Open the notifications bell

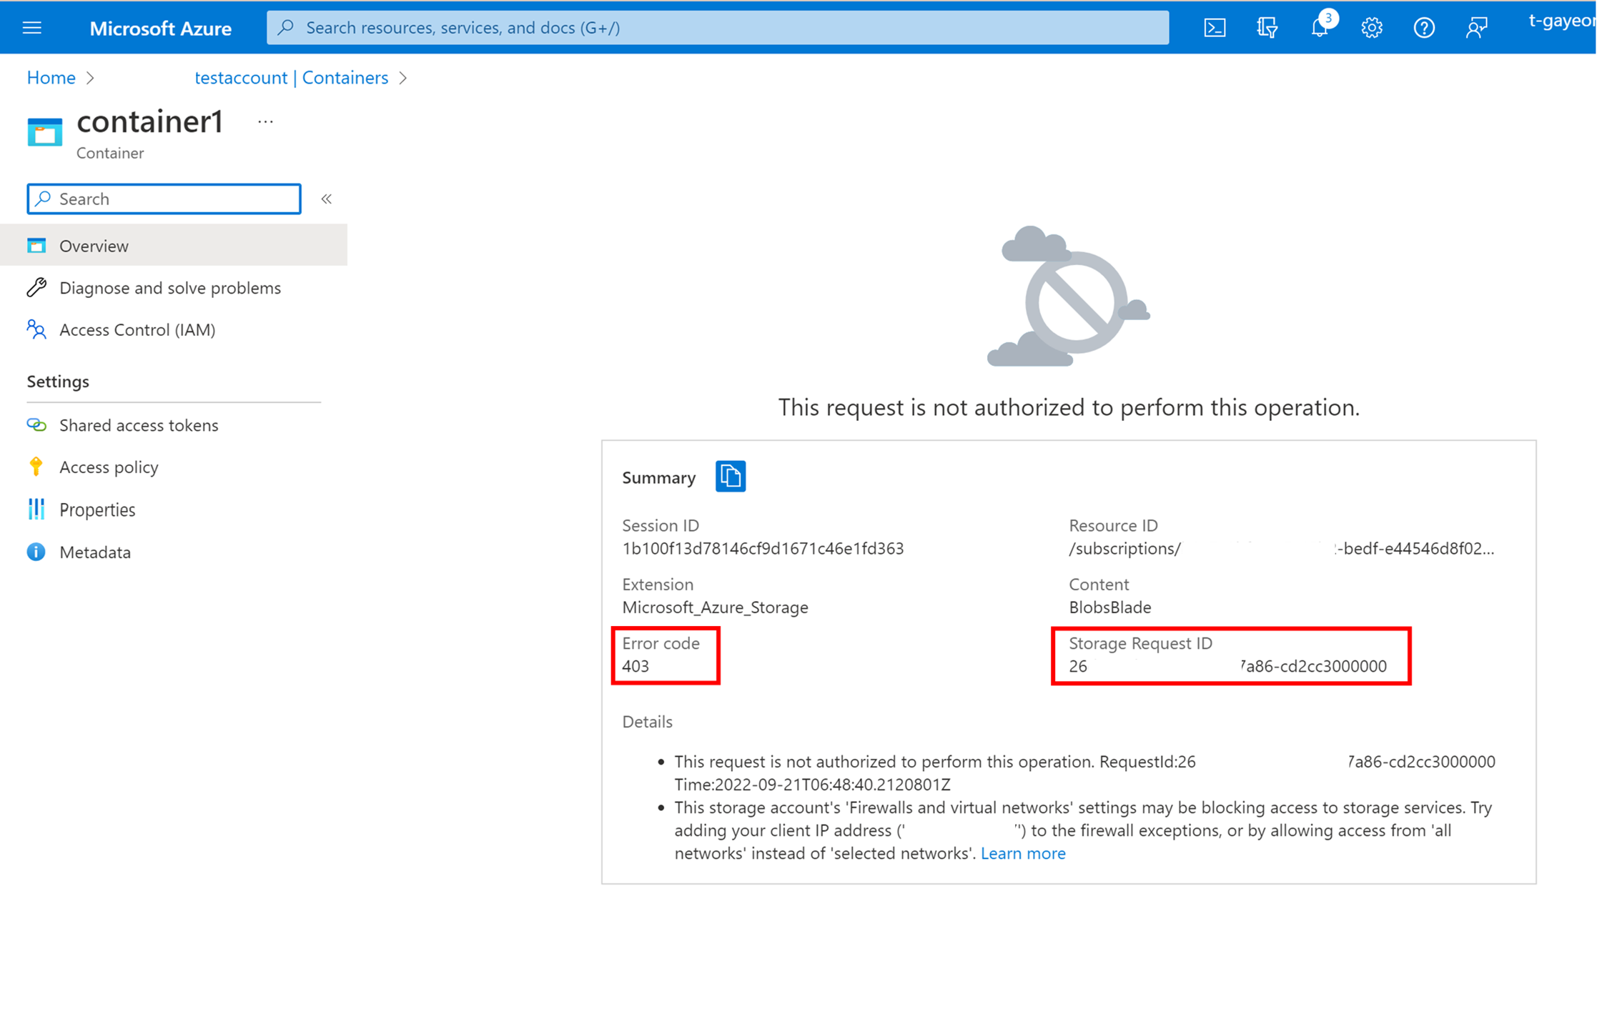[x=1320, y=28]
